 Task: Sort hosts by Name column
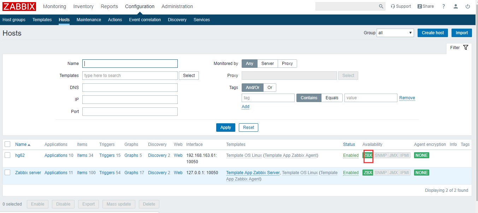point(23,144)
